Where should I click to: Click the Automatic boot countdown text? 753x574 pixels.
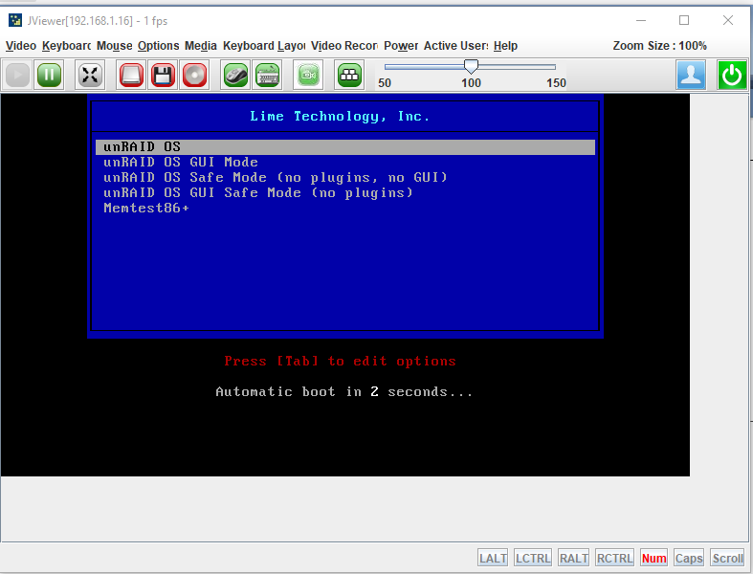(x=343, y=392)
